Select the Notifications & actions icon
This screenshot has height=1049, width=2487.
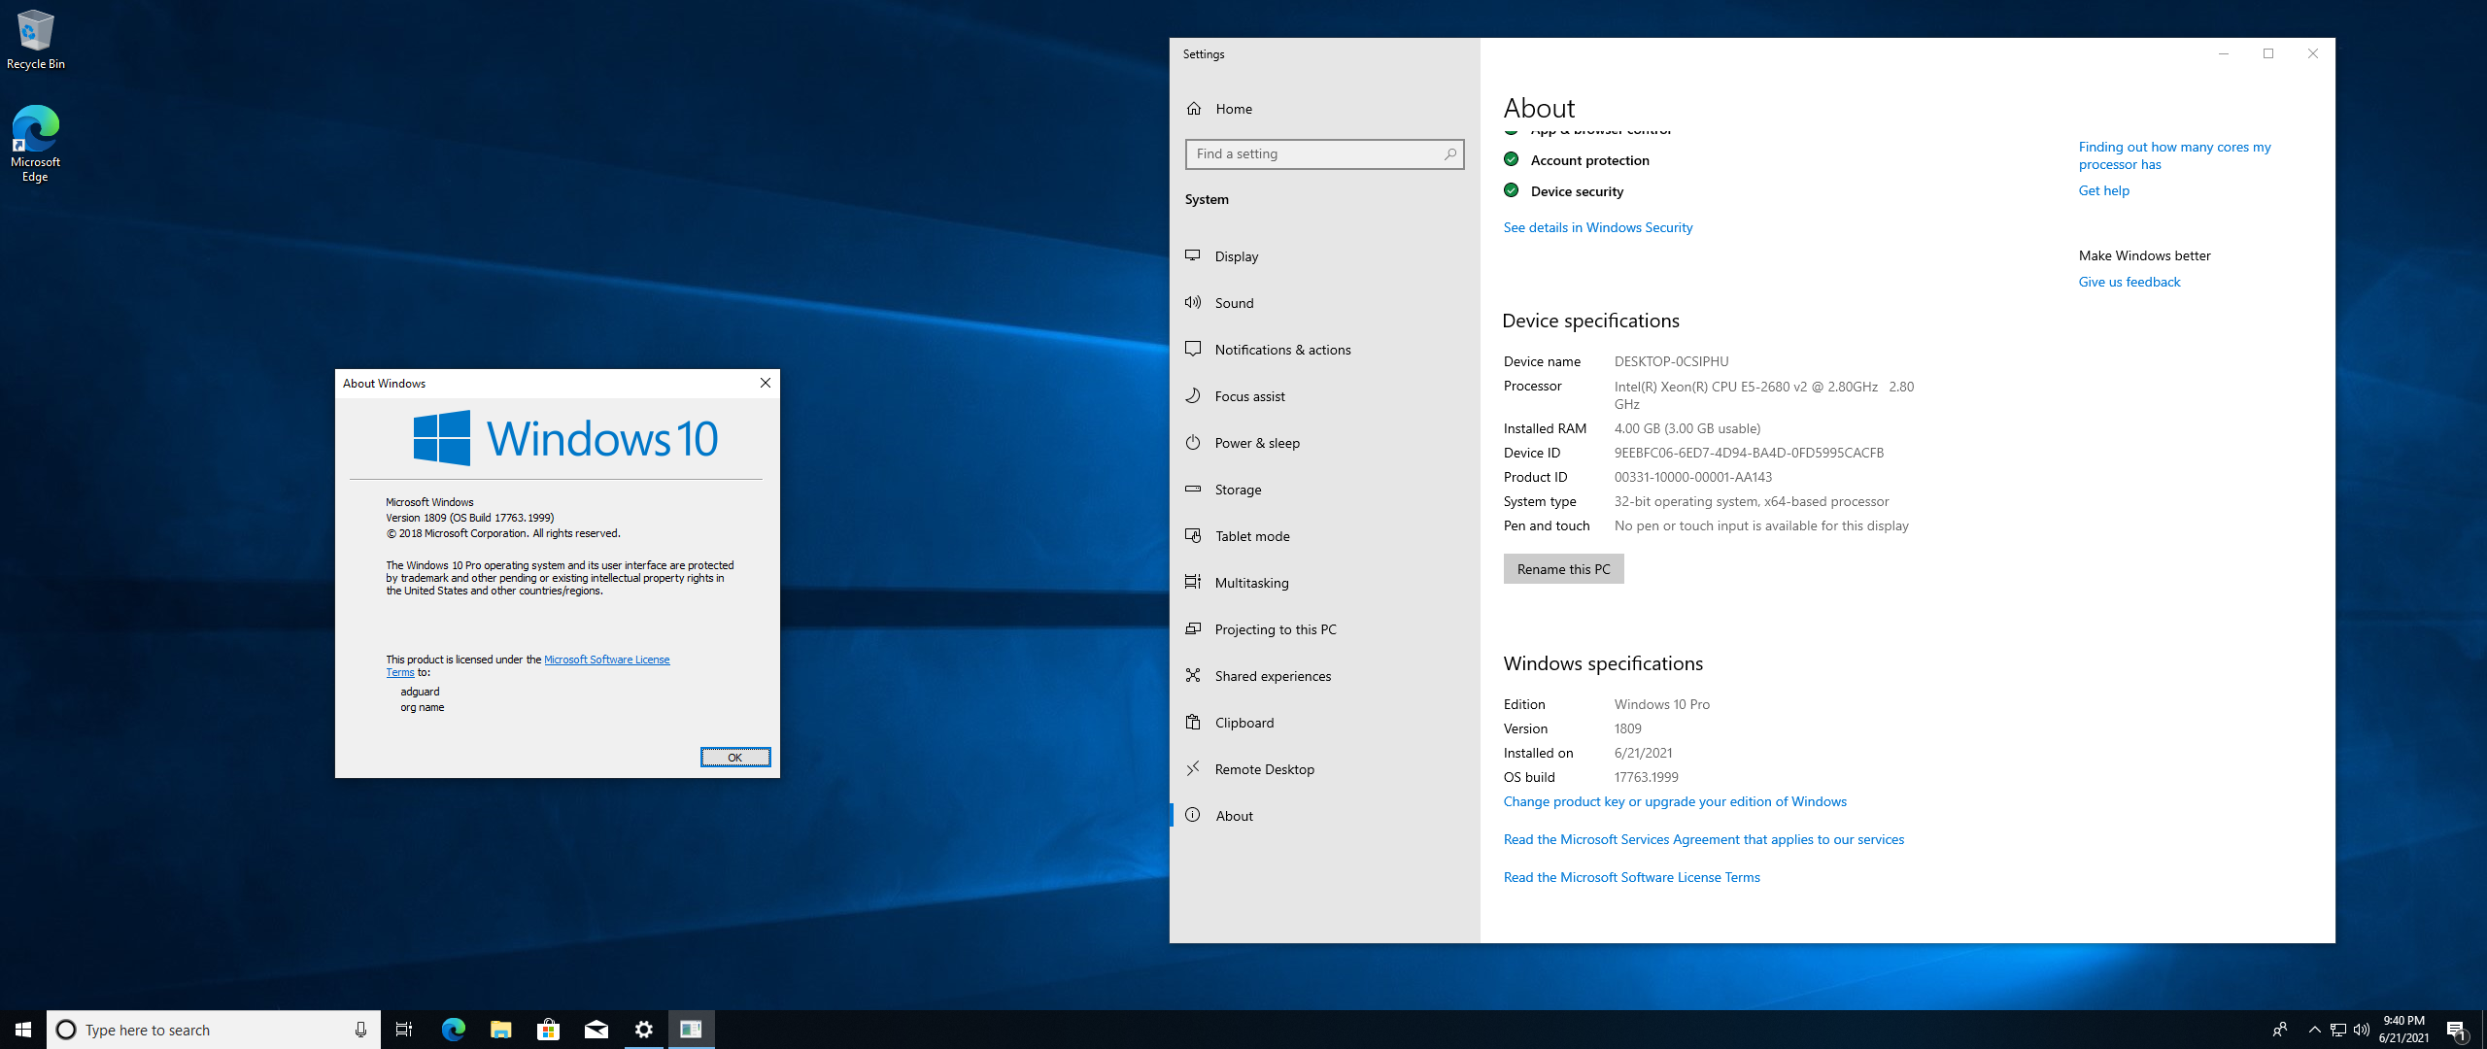click(x=1193, y=349)
